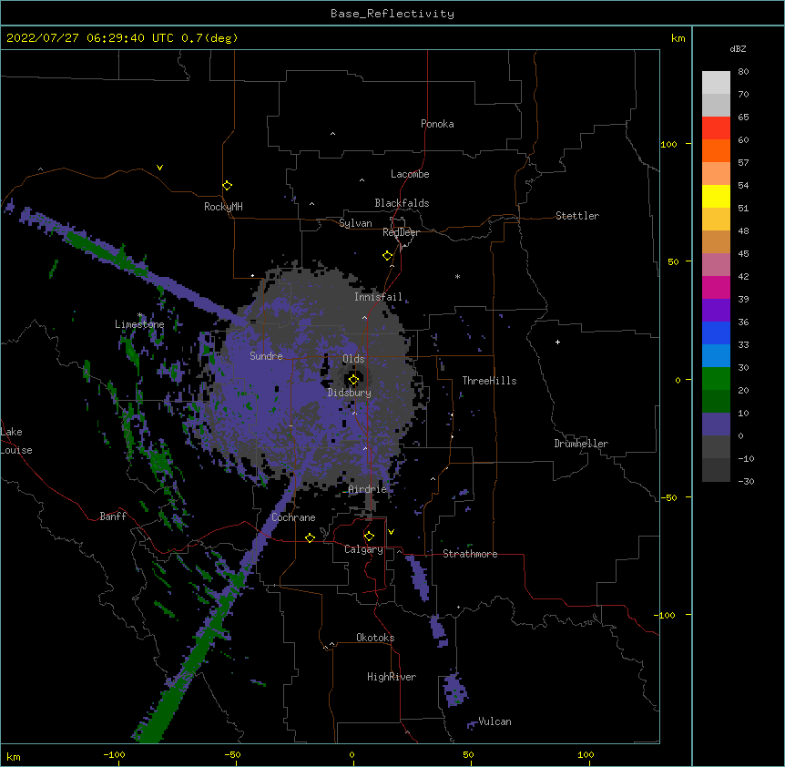785x767 pixels.
Task: Click the Base_Reflectivity title
Action: click(392, 14)
